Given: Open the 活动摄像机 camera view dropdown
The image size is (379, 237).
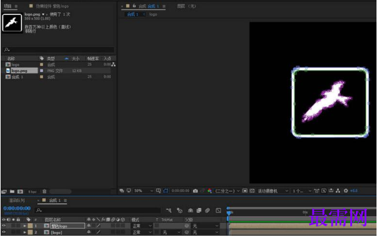Looking at the screenshot, I should pos(273,191).
